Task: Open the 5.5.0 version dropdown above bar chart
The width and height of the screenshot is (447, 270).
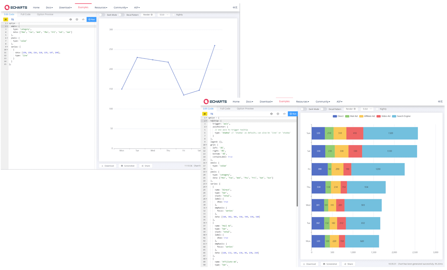Action: coord(367,109)
